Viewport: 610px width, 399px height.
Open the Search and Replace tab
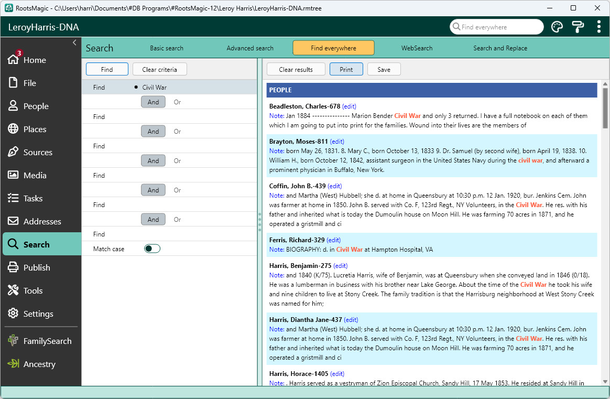(x=500, y=48)
